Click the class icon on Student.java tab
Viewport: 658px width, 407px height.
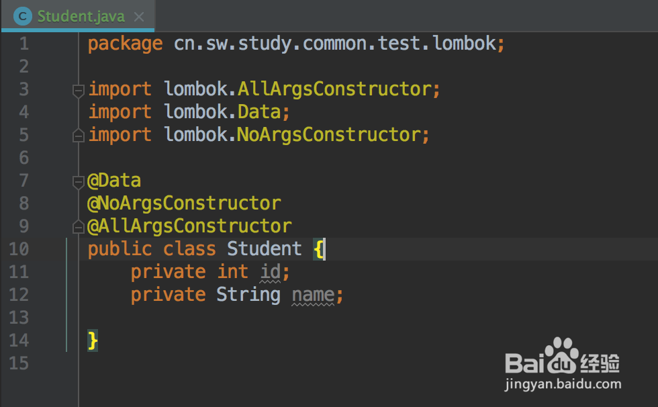pyautogui.click(x=23, y=16)
